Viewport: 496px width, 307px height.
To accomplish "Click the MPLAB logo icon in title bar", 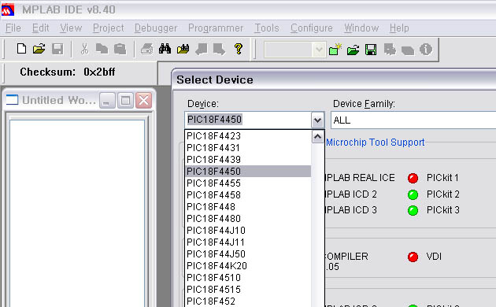I will coord(8,9).
